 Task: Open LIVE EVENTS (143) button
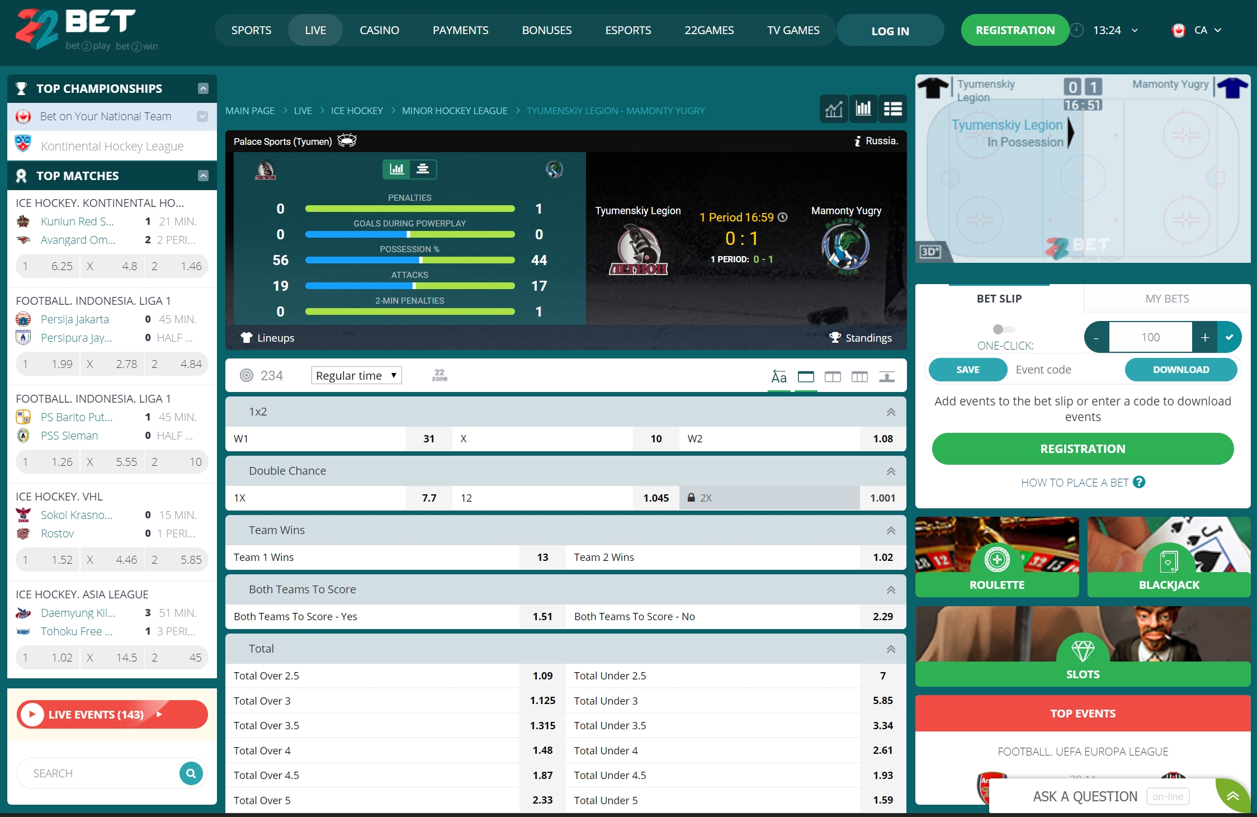pyautogui.click(x=112, y=714)
